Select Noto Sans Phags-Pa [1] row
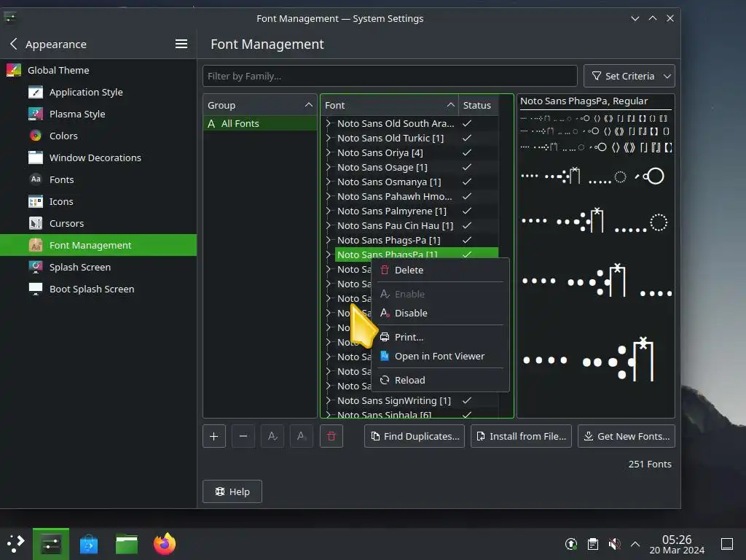 409,240
